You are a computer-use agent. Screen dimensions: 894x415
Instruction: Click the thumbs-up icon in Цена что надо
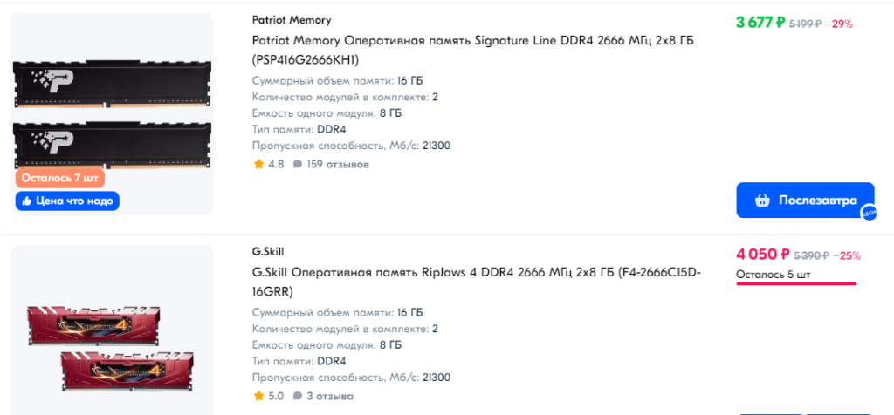point(26,201)
